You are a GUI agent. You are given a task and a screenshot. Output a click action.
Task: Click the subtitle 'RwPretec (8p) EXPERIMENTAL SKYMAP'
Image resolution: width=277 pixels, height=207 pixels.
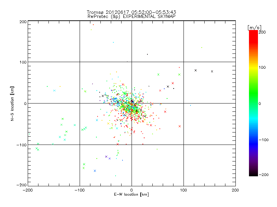(132, 16)
